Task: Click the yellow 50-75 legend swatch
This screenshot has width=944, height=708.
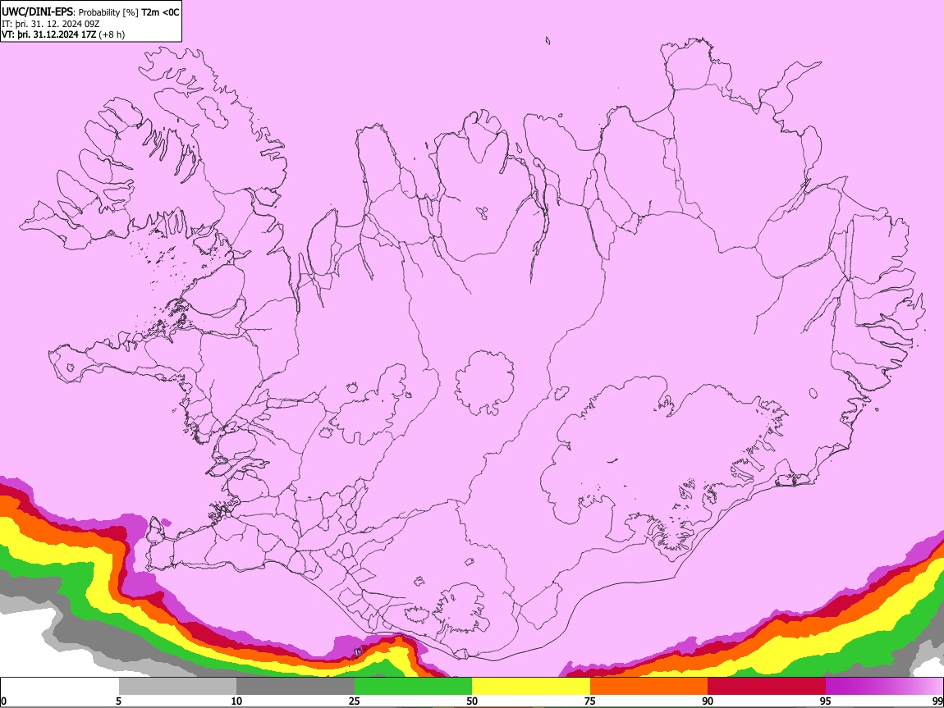Action: pos(531,686)
